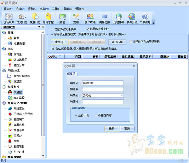This screenshot has width=189, height=163.
Task: Open the 系统 menu
Action: pyautogui.click(x=20, y=9)
